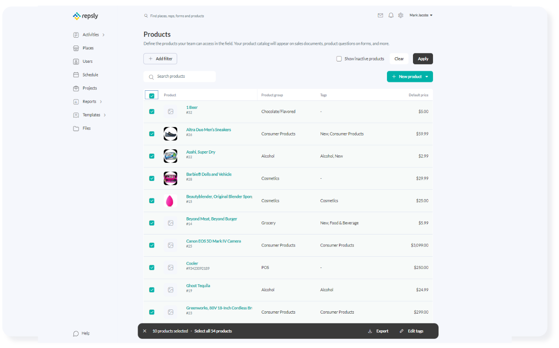Click the Canon EOS image placeholder
Image resolution: width=559 pixels, height=348 pixels.
(x=171, y=245)
